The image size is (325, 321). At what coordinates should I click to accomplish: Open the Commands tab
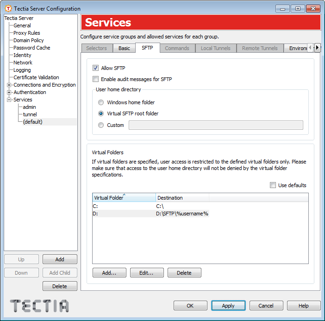coord(177,48)
